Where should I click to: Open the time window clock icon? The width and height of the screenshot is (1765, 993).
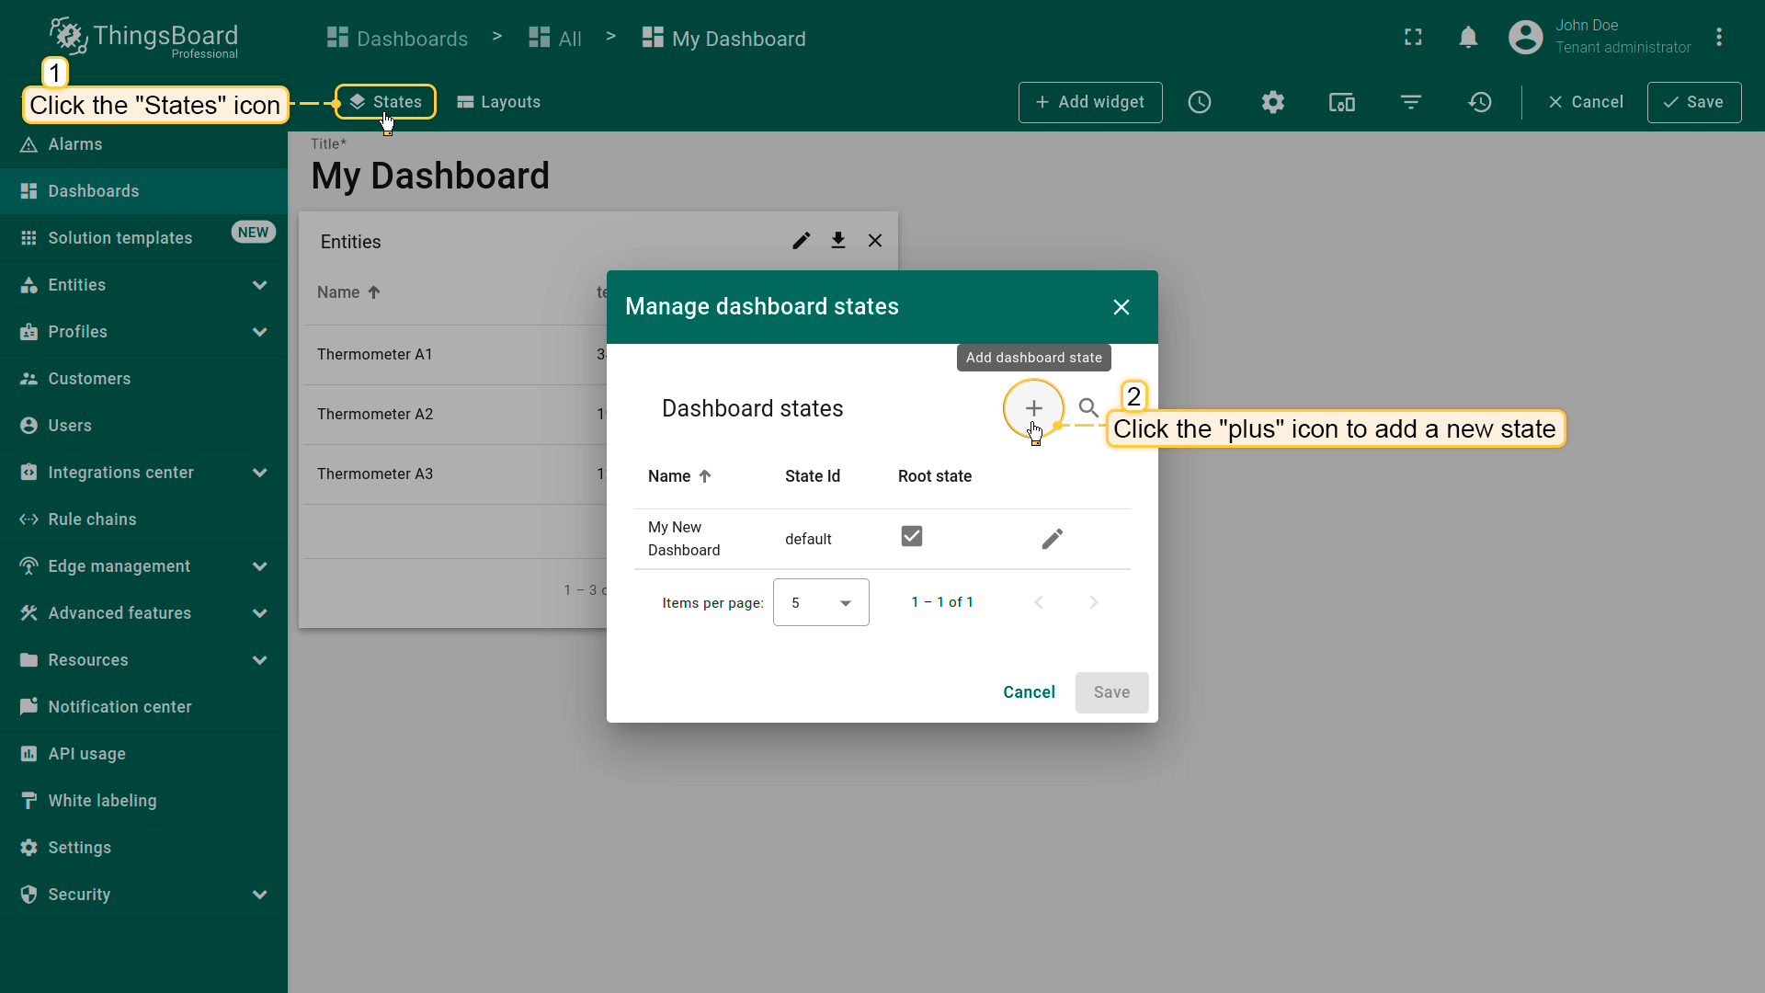1200,102
